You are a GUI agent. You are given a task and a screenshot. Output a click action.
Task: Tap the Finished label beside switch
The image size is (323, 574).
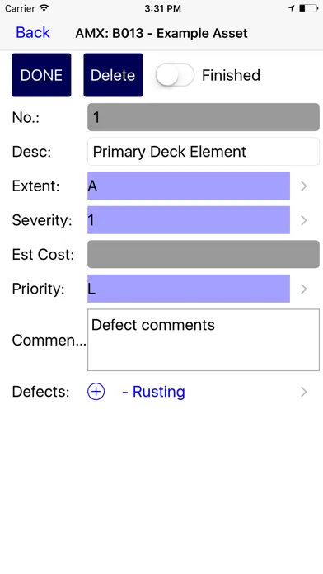click(231, 75)
